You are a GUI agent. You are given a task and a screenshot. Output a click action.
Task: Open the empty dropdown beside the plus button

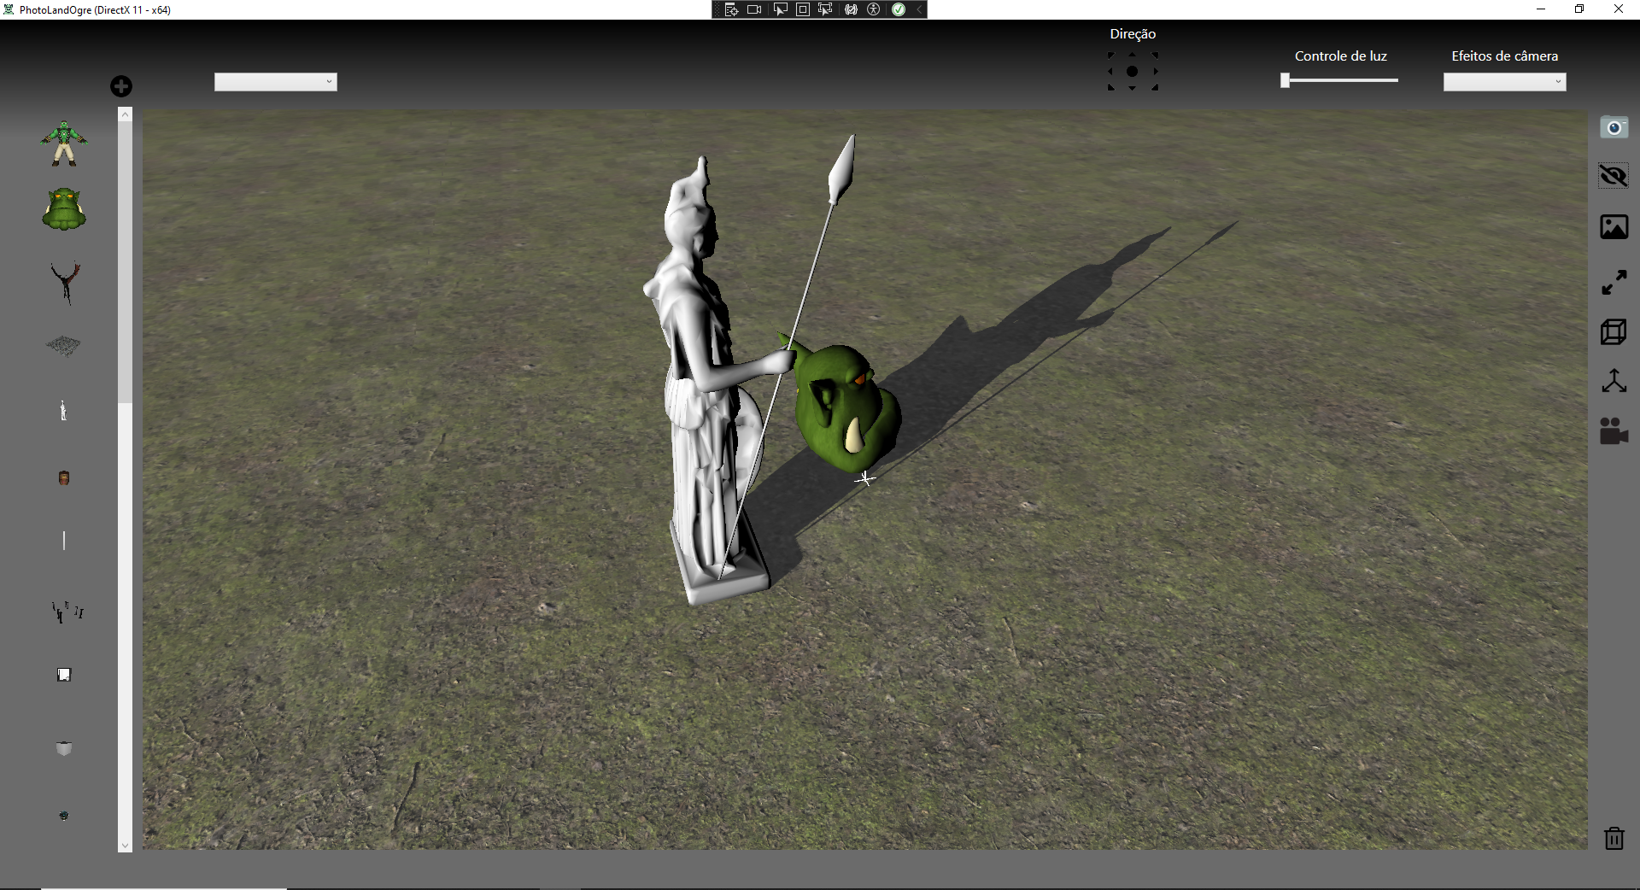tap(276, 82)
